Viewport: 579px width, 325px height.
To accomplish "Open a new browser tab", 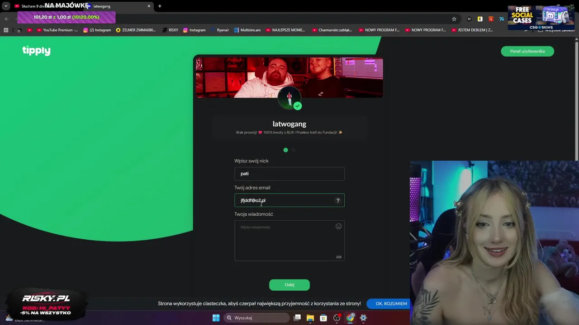I will pos(160,6).
